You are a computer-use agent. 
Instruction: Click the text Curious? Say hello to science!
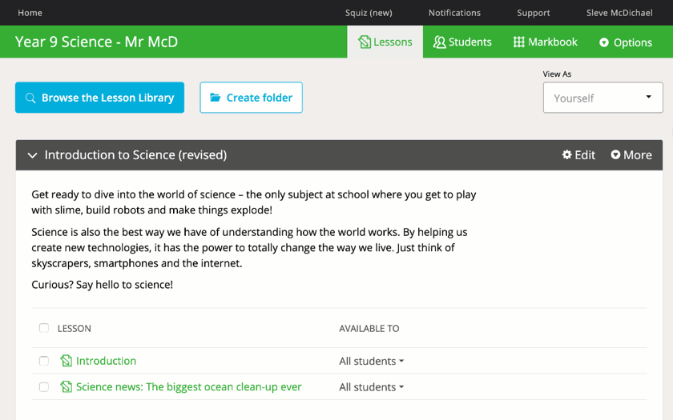tap(103, 285)
